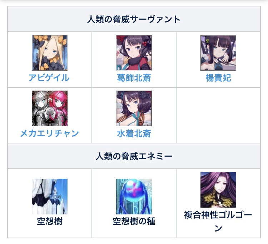Screen dimensions: 268x244
Task: Click the 人類の脅威エネミー header
Action: tap(134, 156)
